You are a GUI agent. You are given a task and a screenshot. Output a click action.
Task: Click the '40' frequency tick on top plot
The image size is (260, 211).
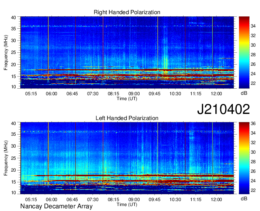(x=13, y=18)
